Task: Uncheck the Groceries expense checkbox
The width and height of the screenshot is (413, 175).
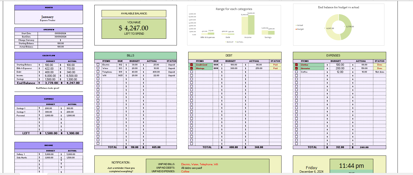Action: [x=296, y=68]
